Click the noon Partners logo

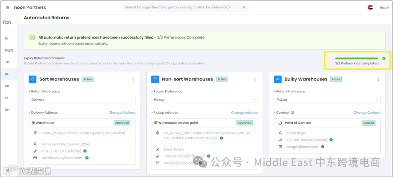coord(30,8)
